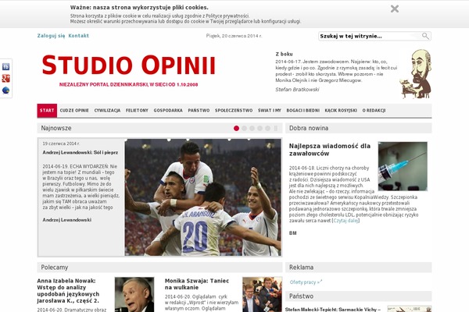Click the 'BM' author initials
469x312 pixels.
293,233
